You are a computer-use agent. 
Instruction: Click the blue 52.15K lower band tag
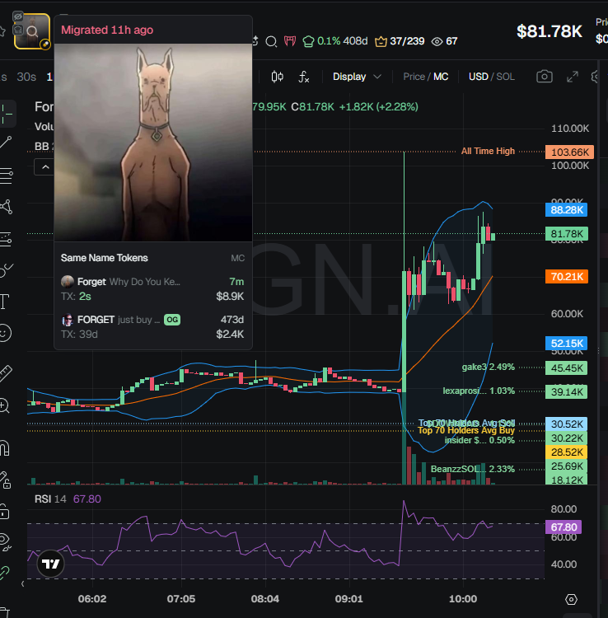coord(566,344)
